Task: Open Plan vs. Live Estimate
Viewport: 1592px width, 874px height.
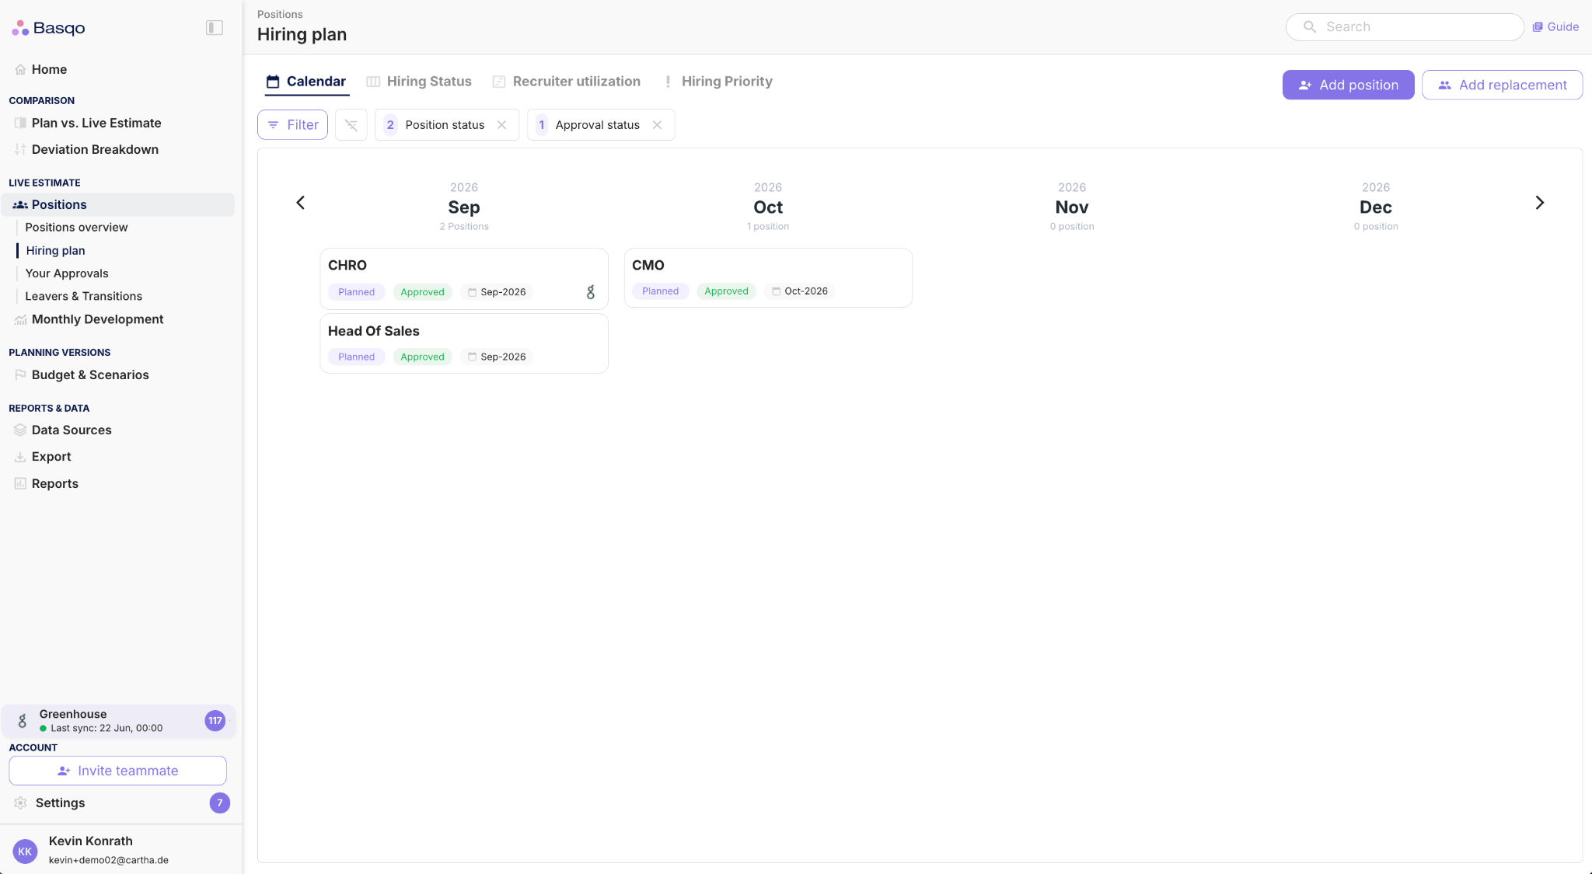Action: tap(96, 123)
